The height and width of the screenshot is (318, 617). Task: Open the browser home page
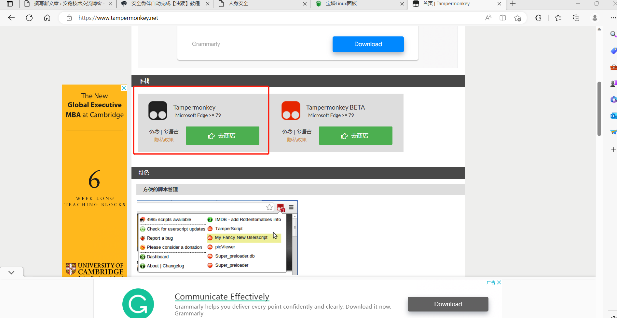click(x=47, y=18)
